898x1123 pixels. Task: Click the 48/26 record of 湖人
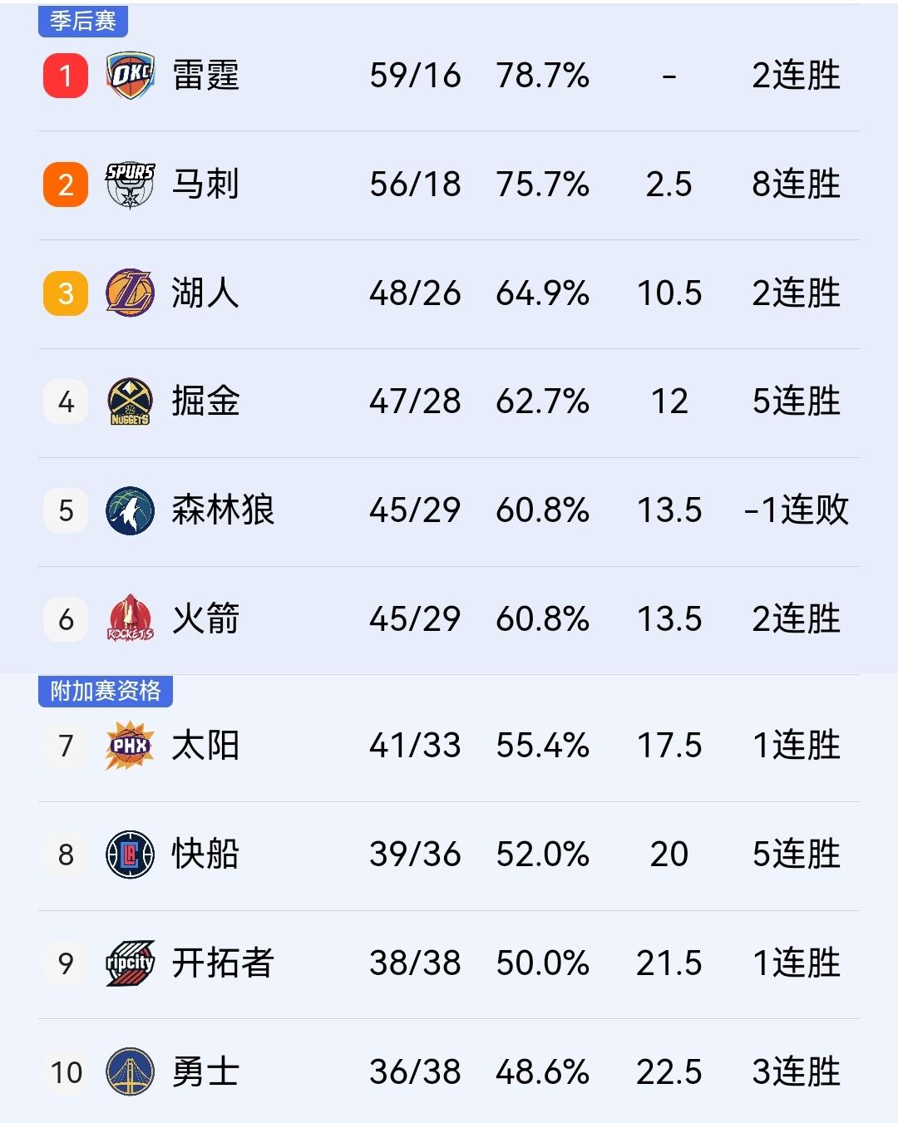pos(416,293)
